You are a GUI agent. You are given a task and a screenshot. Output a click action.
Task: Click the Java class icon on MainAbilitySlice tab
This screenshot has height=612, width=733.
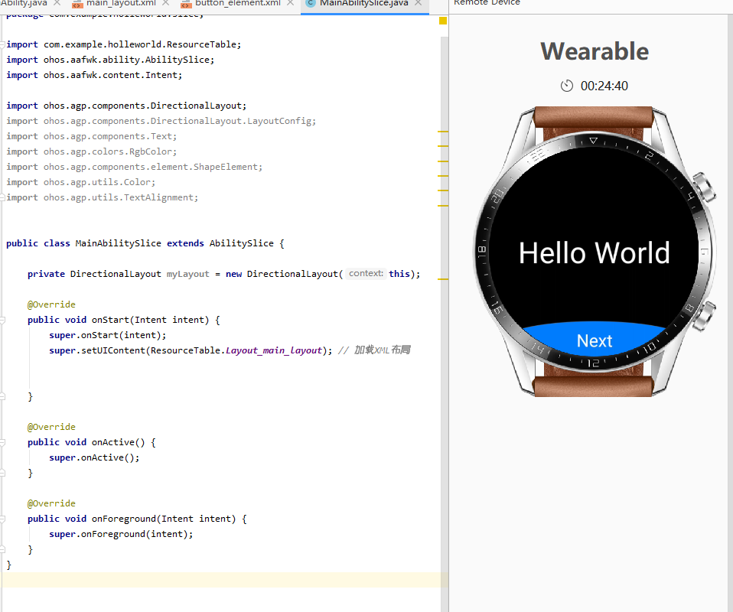click(x=310, y=3)
